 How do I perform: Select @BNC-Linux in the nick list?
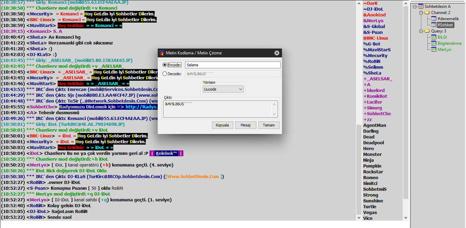point(376,38)
